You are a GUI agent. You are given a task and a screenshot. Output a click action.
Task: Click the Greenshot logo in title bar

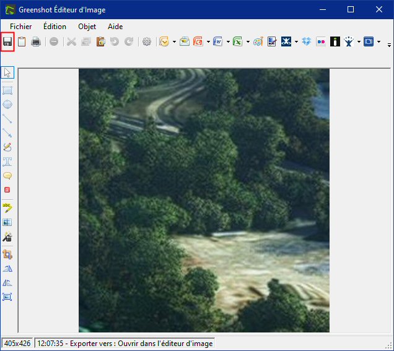pyautogui.click(x=10, y=10)
